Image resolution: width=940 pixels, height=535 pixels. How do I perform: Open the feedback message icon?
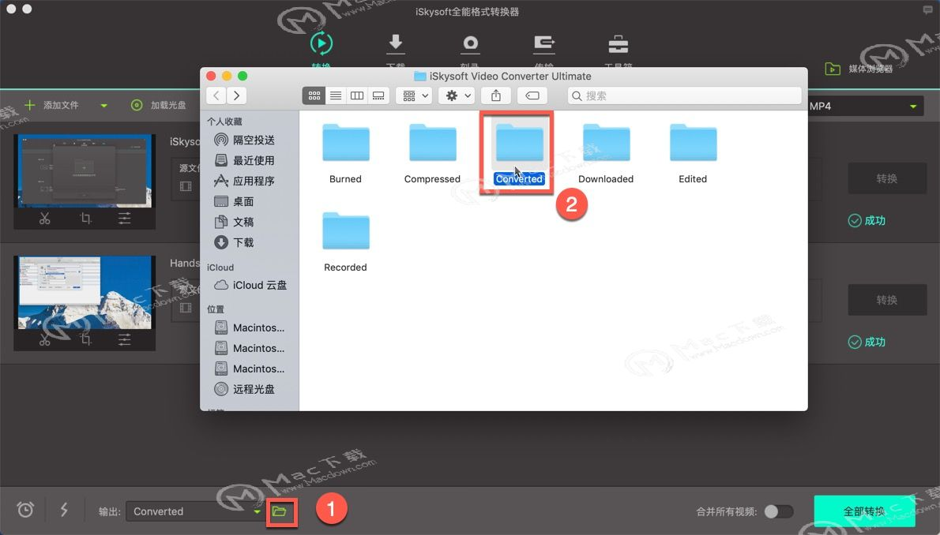(x=928, y=9)
